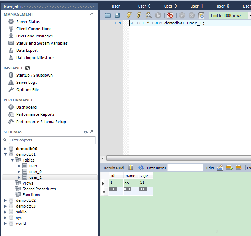The image size is (251, 236).
Task: Click the NULL cell under the id column
Action: pyautogui.click(x=116, y=191)
